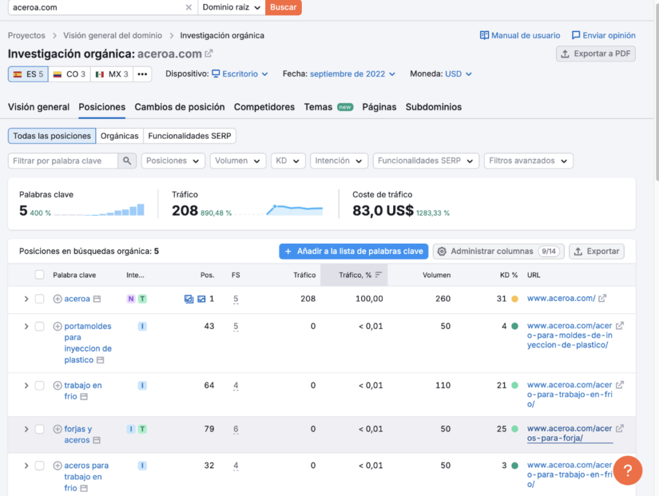Click sort icon in Tráfico % column
Screen dimensions: 659x496
(x=378, y=275)
